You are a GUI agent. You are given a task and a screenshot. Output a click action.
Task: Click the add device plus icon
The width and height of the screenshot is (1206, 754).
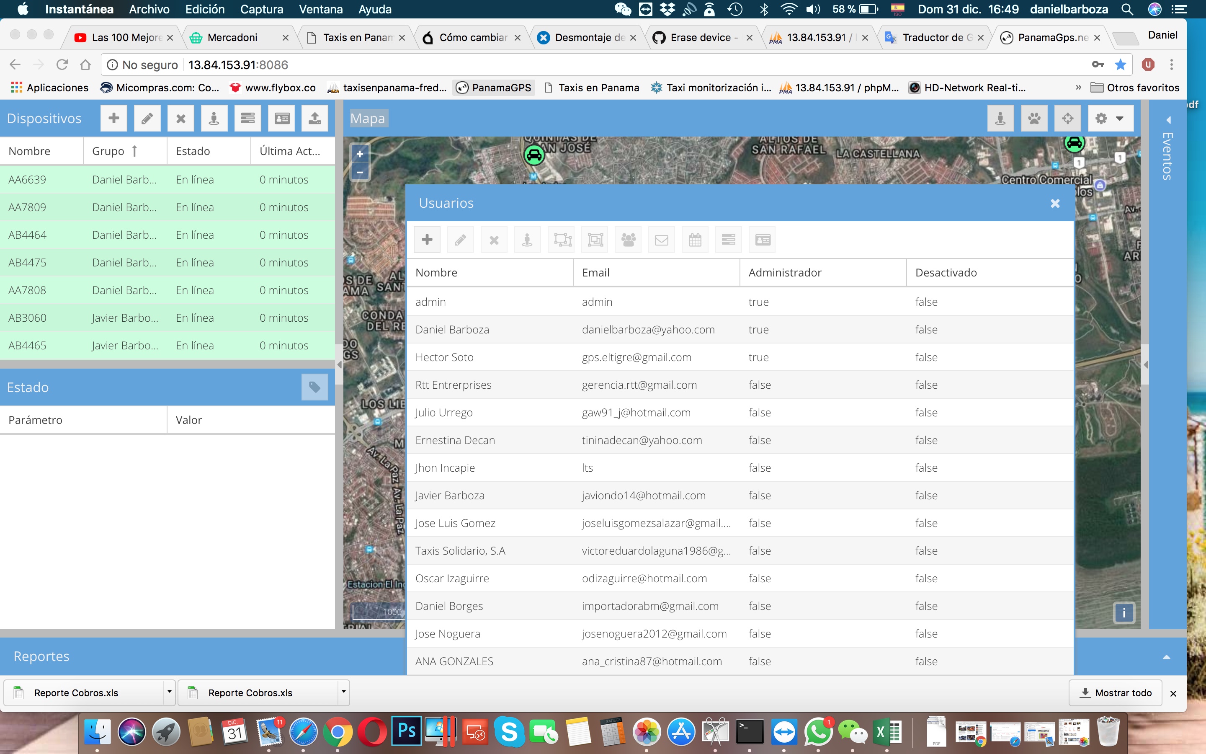click(x=113, y=118)
